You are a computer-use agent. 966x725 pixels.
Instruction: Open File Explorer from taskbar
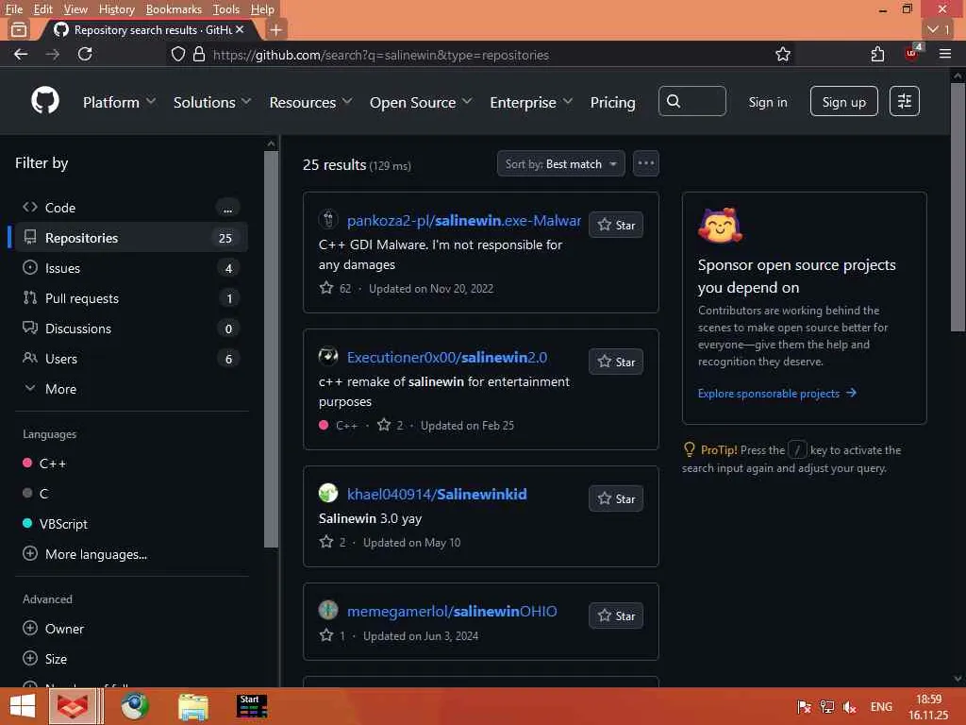[193, 706]
